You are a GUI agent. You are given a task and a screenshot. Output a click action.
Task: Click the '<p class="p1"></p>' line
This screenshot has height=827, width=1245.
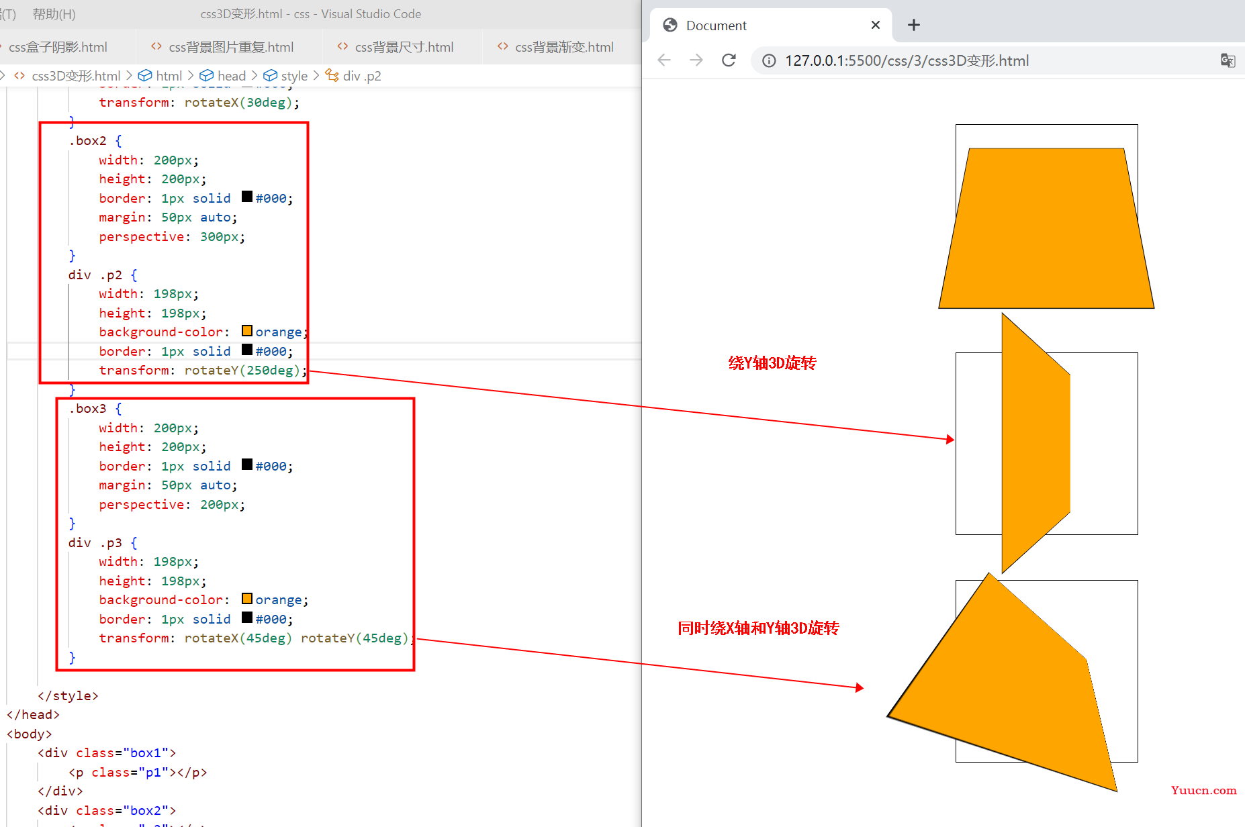click(x=138, y=773)
